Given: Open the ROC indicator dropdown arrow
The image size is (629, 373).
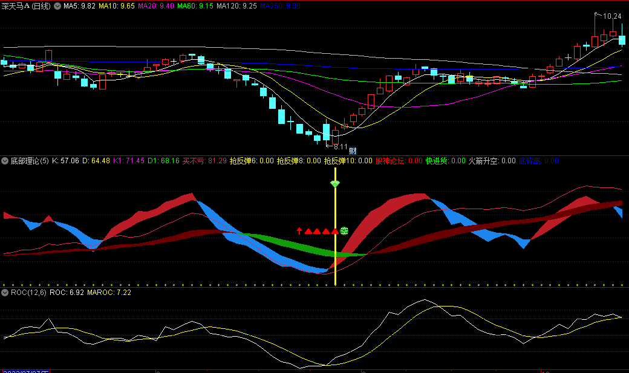Looking at the screenshot, I should pyautogui.click(x=5, y=293).
